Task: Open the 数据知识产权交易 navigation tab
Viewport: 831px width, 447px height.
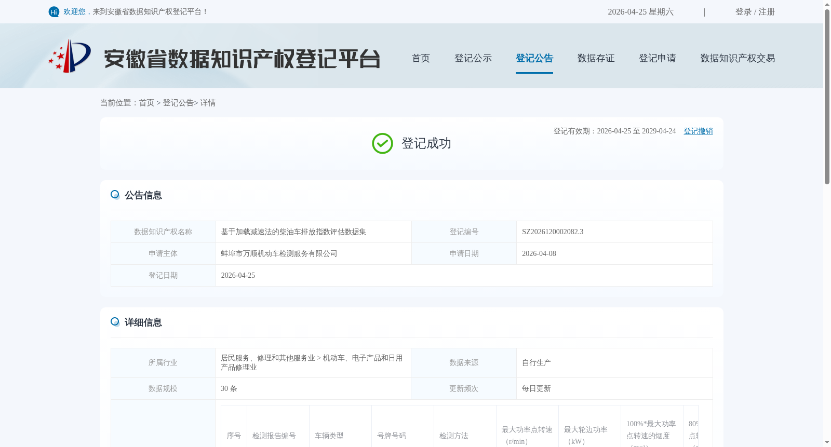Action: pos(738,58)
